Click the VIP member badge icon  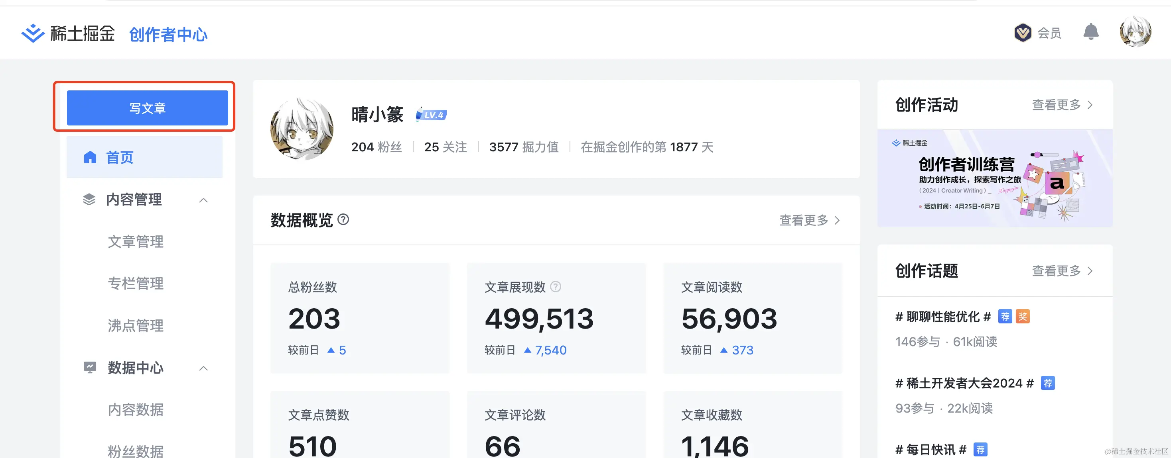coord(1023,33)
